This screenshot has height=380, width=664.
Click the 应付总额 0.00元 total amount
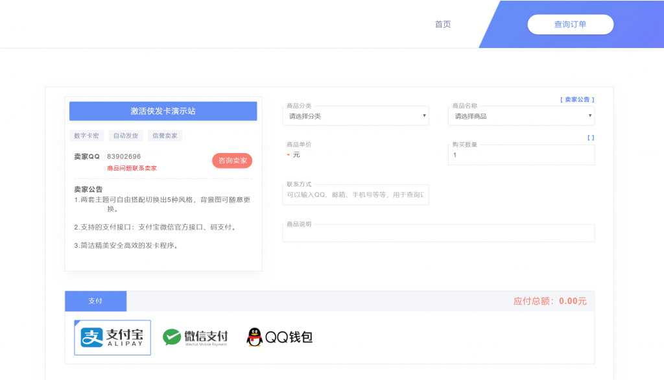[x=550, y=301]
